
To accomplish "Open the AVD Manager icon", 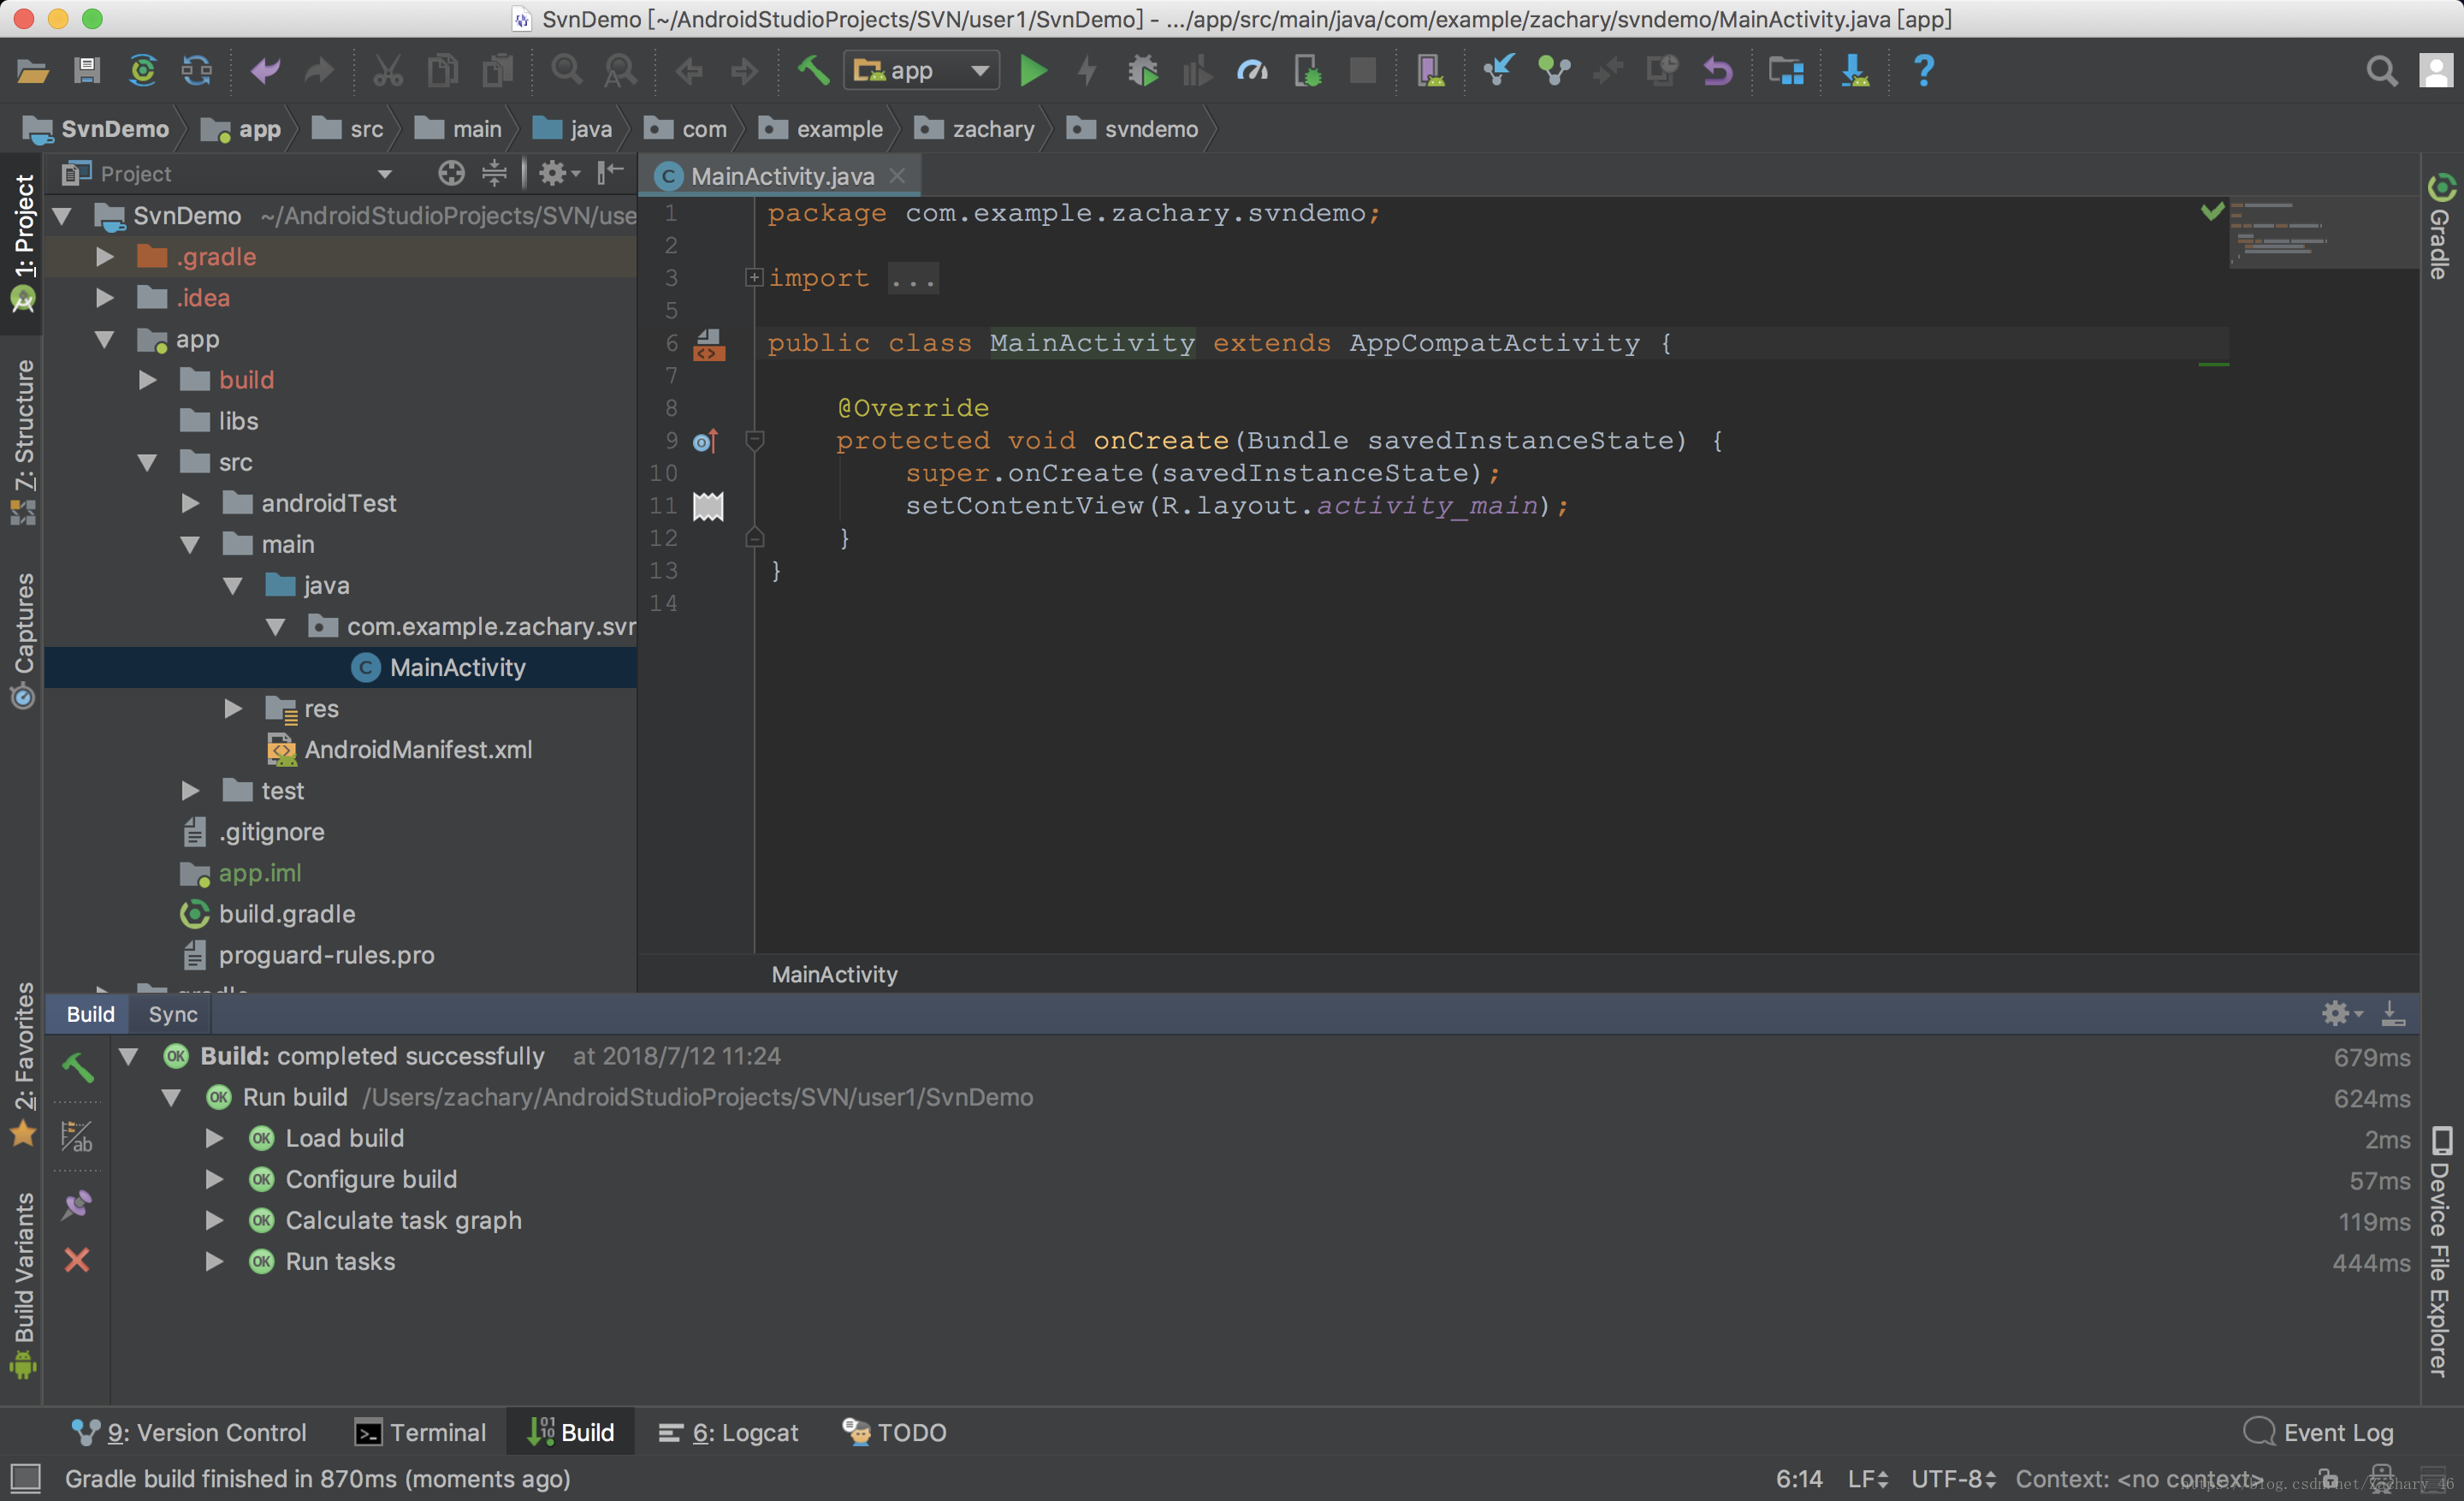I will click(1430, 71).
